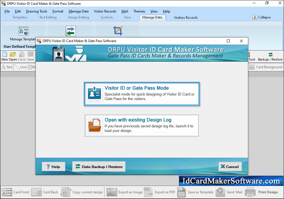Image resolution: width=284 pixels, height=199 pixels.
Task: Choose Open with existing Design Log
Action: coord(142,126)
